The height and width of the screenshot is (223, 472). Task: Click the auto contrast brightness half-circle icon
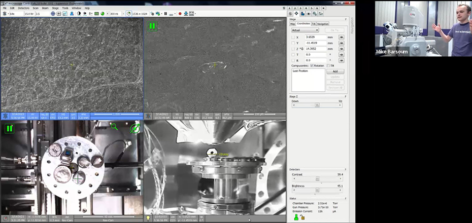(x=79, y=14)
